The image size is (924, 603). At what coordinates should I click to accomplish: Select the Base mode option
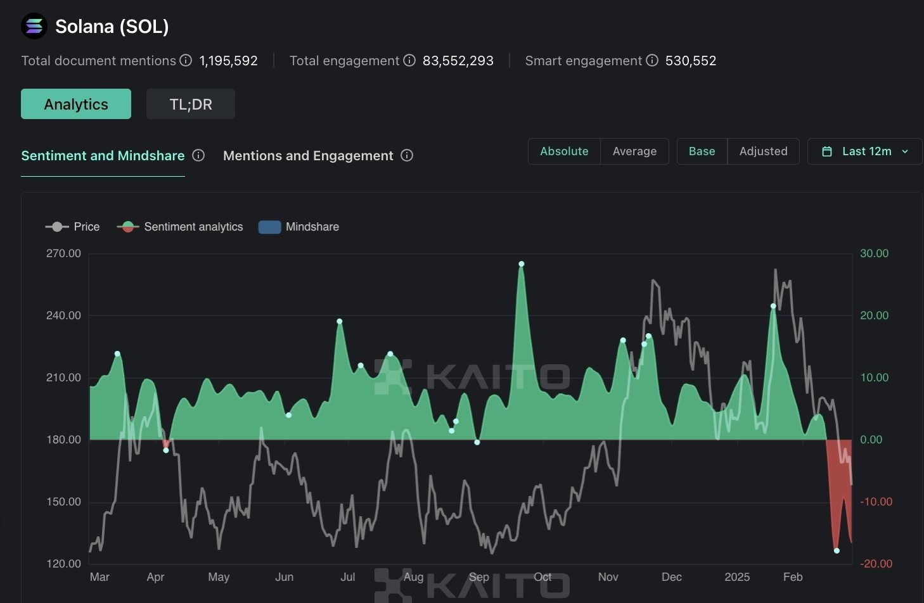tap(702, 151)
